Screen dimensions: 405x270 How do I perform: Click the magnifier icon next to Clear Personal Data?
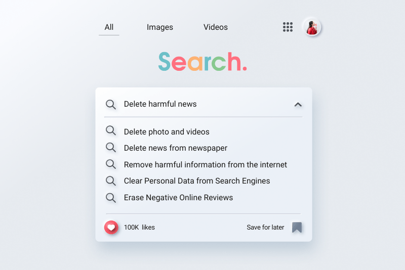pyautogui.click(x=111, y=181)
